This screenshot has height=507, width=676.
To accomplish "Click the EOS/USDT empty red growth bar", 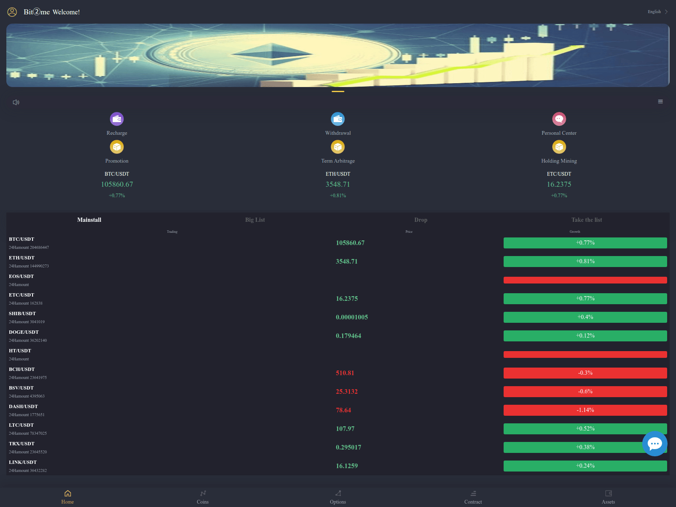I will click(585, 280).
